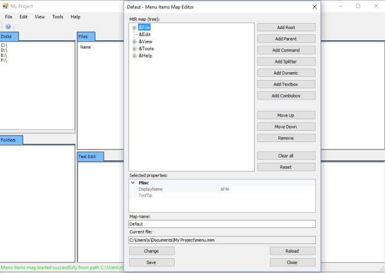Screen dimensions: 385x273
Task: Close the Menu Items Map Editor dialog
Action: [315, 7]
